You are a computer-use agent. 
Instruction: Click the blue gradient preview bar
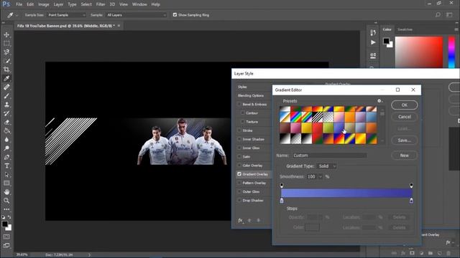coord(346,193)
